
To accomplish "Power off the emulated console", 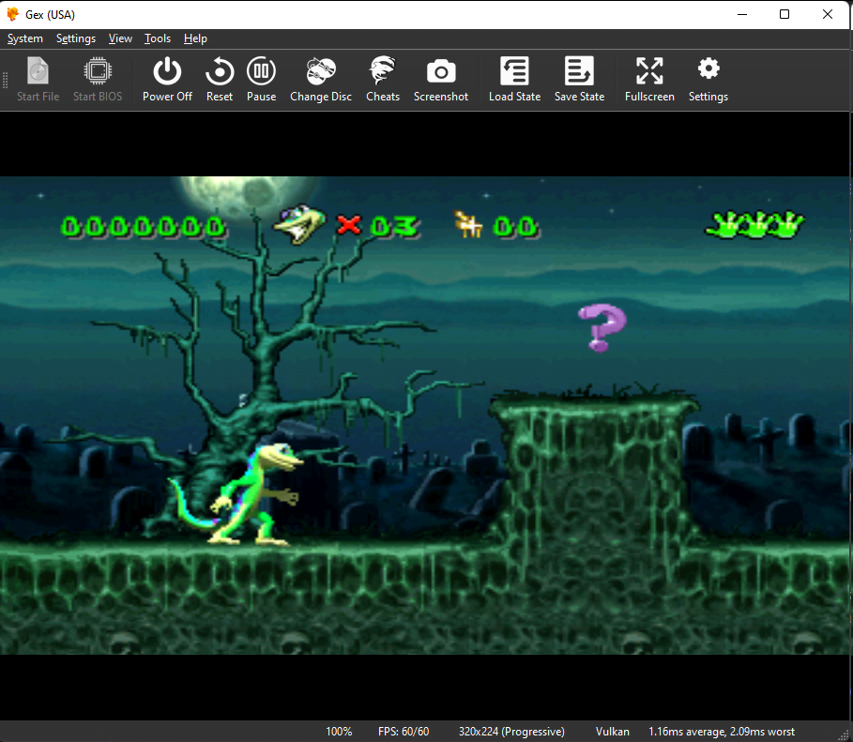I will [x=167, y=80].
